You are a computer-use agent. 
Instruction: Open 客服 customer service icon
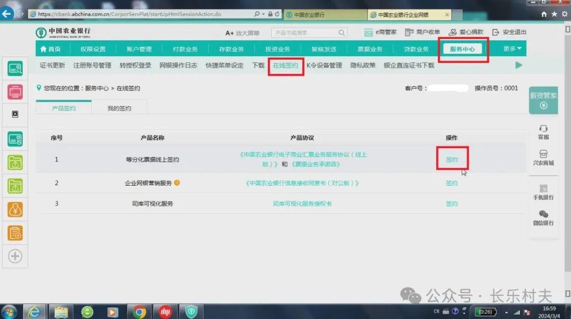(x=544, y=132)
